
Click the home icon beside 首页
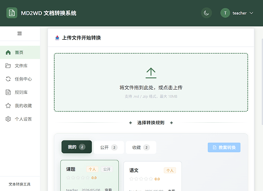click(8, 52)
